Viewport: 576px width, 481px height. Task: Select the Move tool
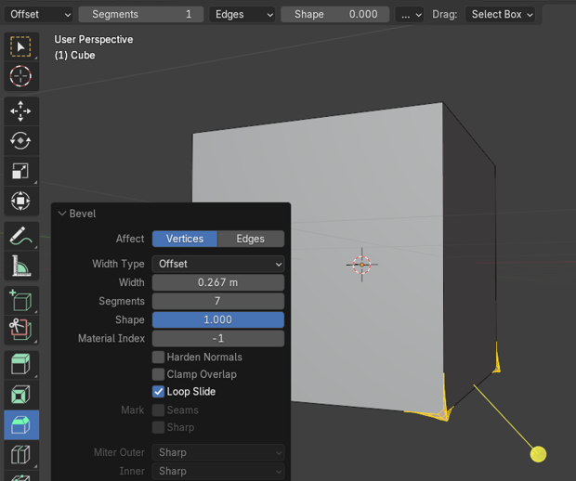(20, 111)
